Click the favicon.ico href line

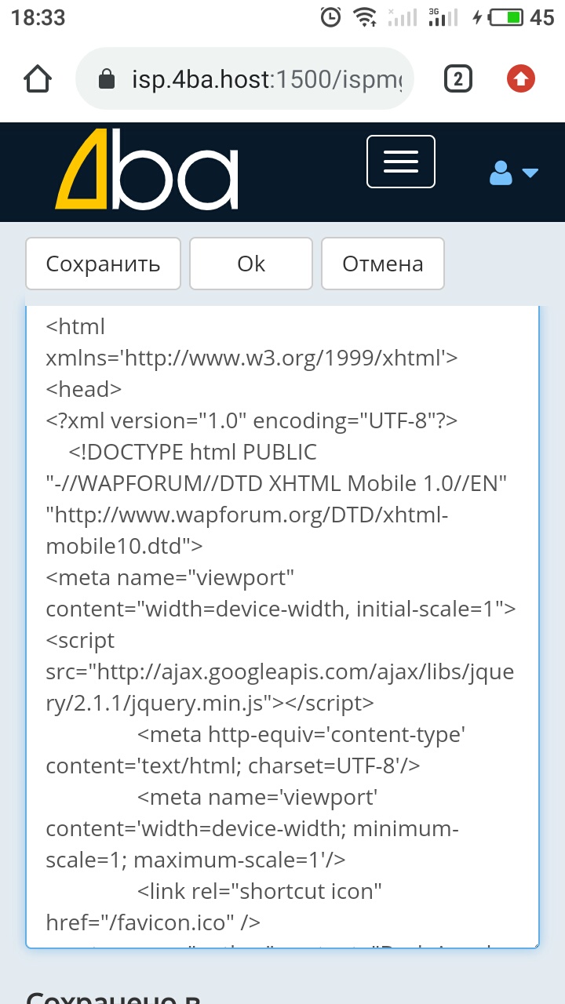(x=153, y=922)
